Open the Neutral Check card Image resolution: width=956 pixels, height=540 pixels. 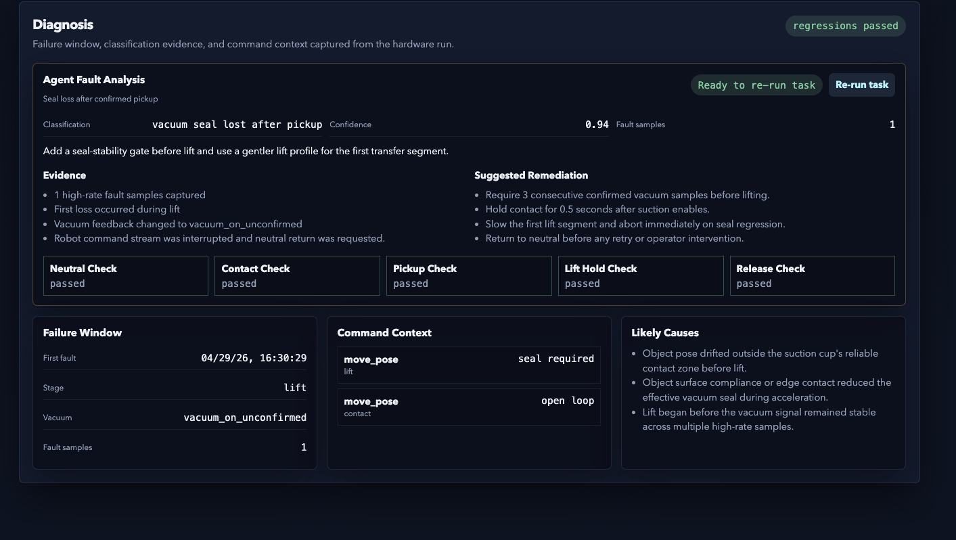pyautogui.click(x=125, y=275)
